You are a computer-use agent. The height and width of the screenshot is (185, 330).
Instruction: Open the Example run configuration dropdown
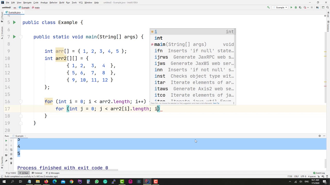(x=280, y=7)
